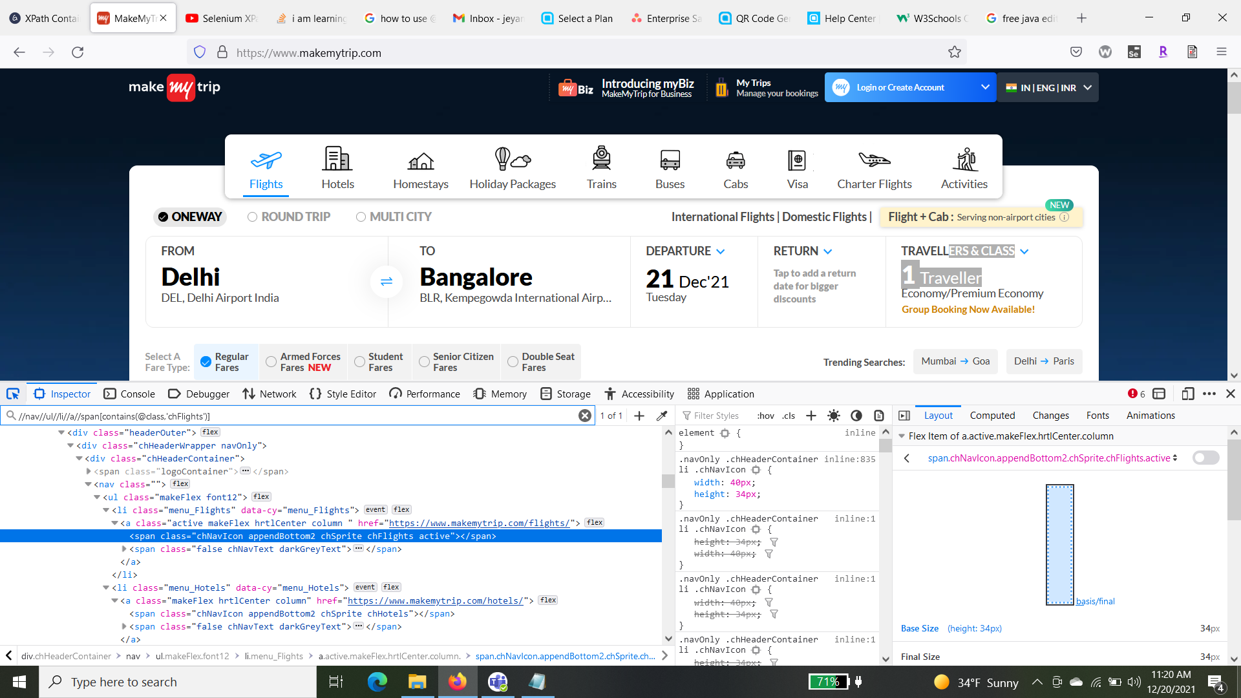Screen dimensions: 1241x698
Task: Collapse the headerOuter div node
Action: (x=61, y=432)
